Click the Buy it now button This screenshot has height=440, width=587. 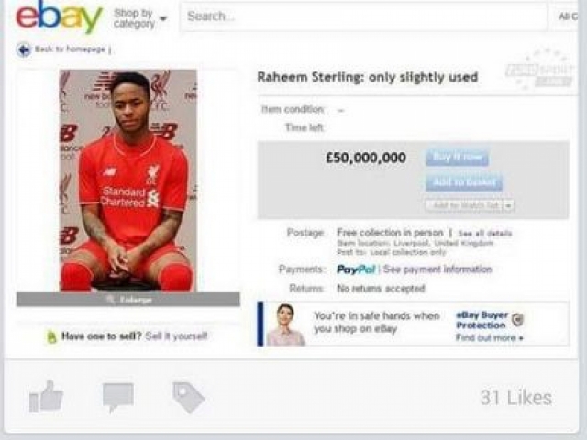[x=457, y=157]
